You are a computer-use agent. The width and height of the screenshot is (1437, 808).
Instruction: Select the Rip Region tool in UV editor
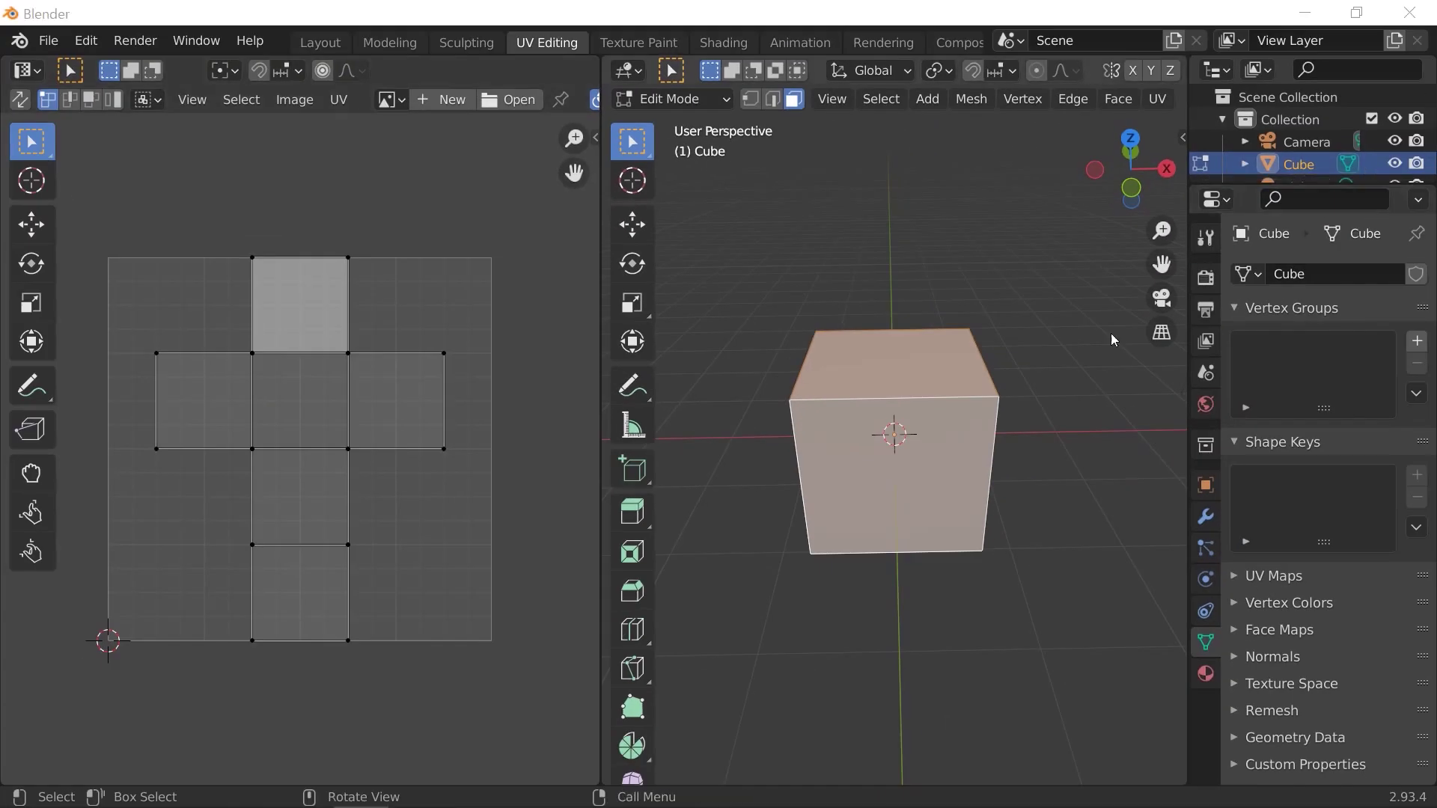tap(31, 429)
